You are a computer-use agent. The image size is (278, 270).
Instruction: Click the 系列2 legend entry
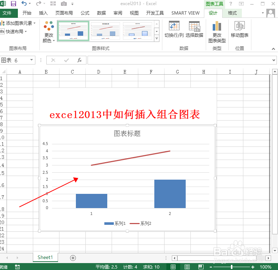coord(140,223)
